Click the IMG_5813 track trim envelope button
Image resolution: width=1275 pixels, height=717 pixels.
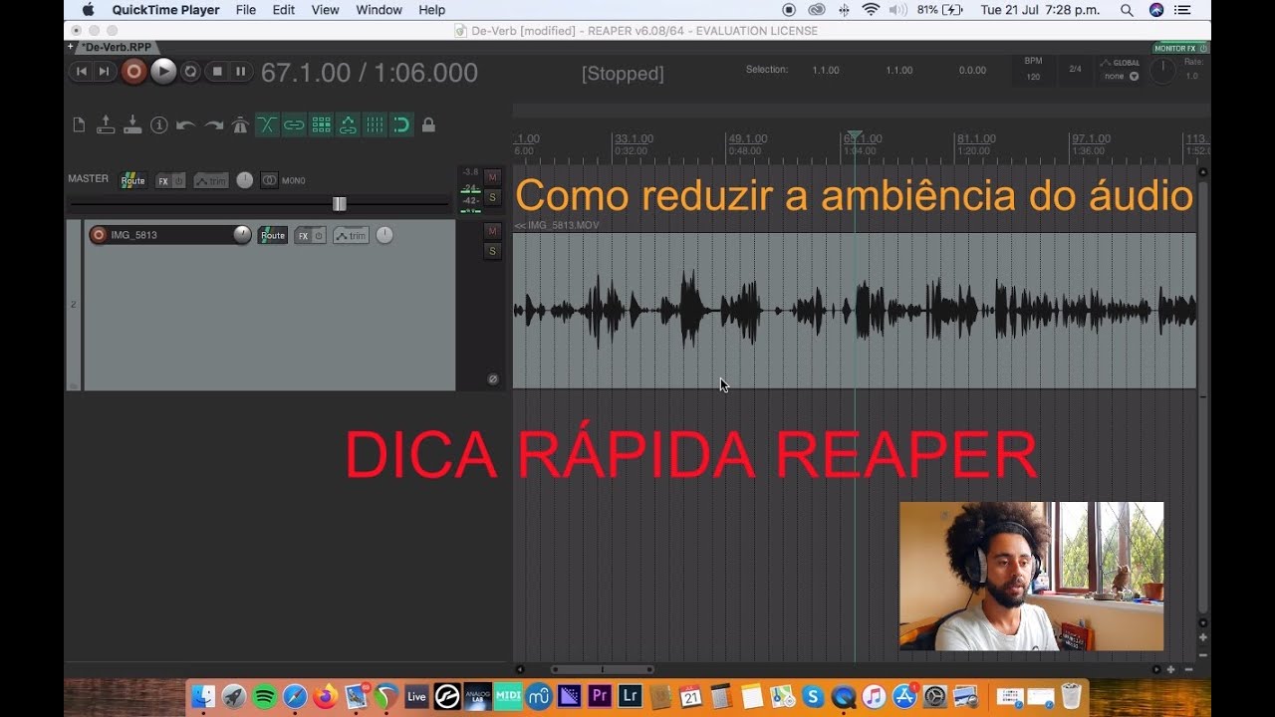(x=351, y=235)
